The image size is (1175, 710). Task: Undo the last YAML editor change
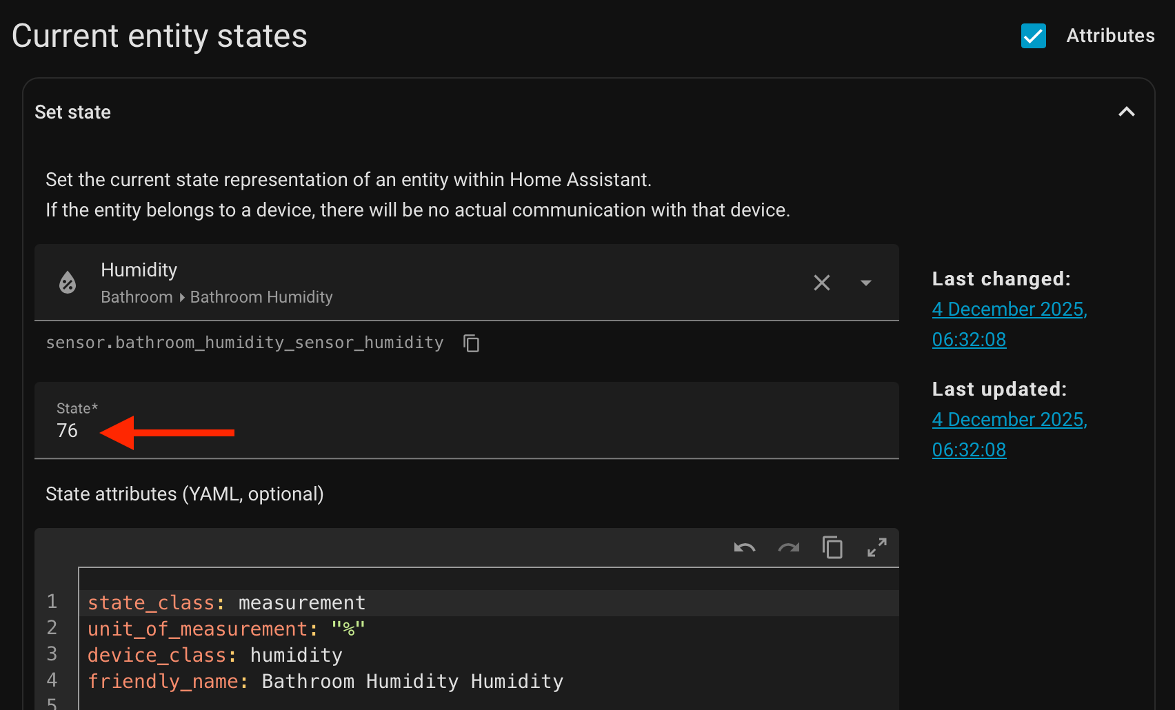click(745, 548)
